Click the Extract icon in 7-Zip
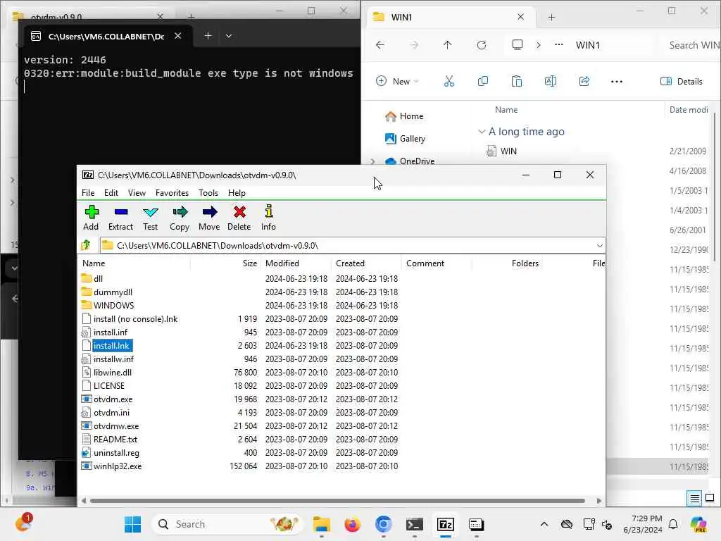Screen dimensions: 721x541 pyautogui.click(x=120, y=218)
